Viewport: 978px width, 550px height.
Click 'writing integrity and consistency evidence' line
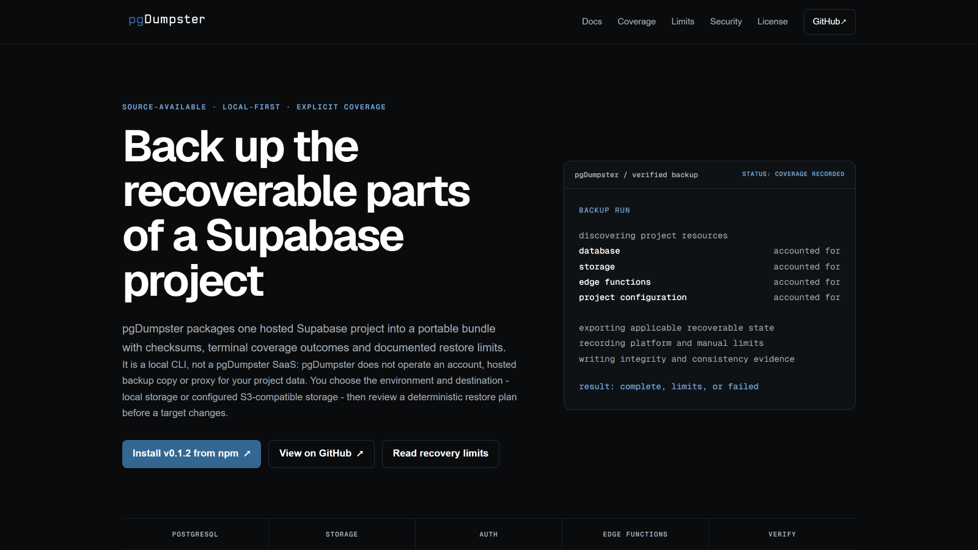pyautogui.click(x=687, y=359)
